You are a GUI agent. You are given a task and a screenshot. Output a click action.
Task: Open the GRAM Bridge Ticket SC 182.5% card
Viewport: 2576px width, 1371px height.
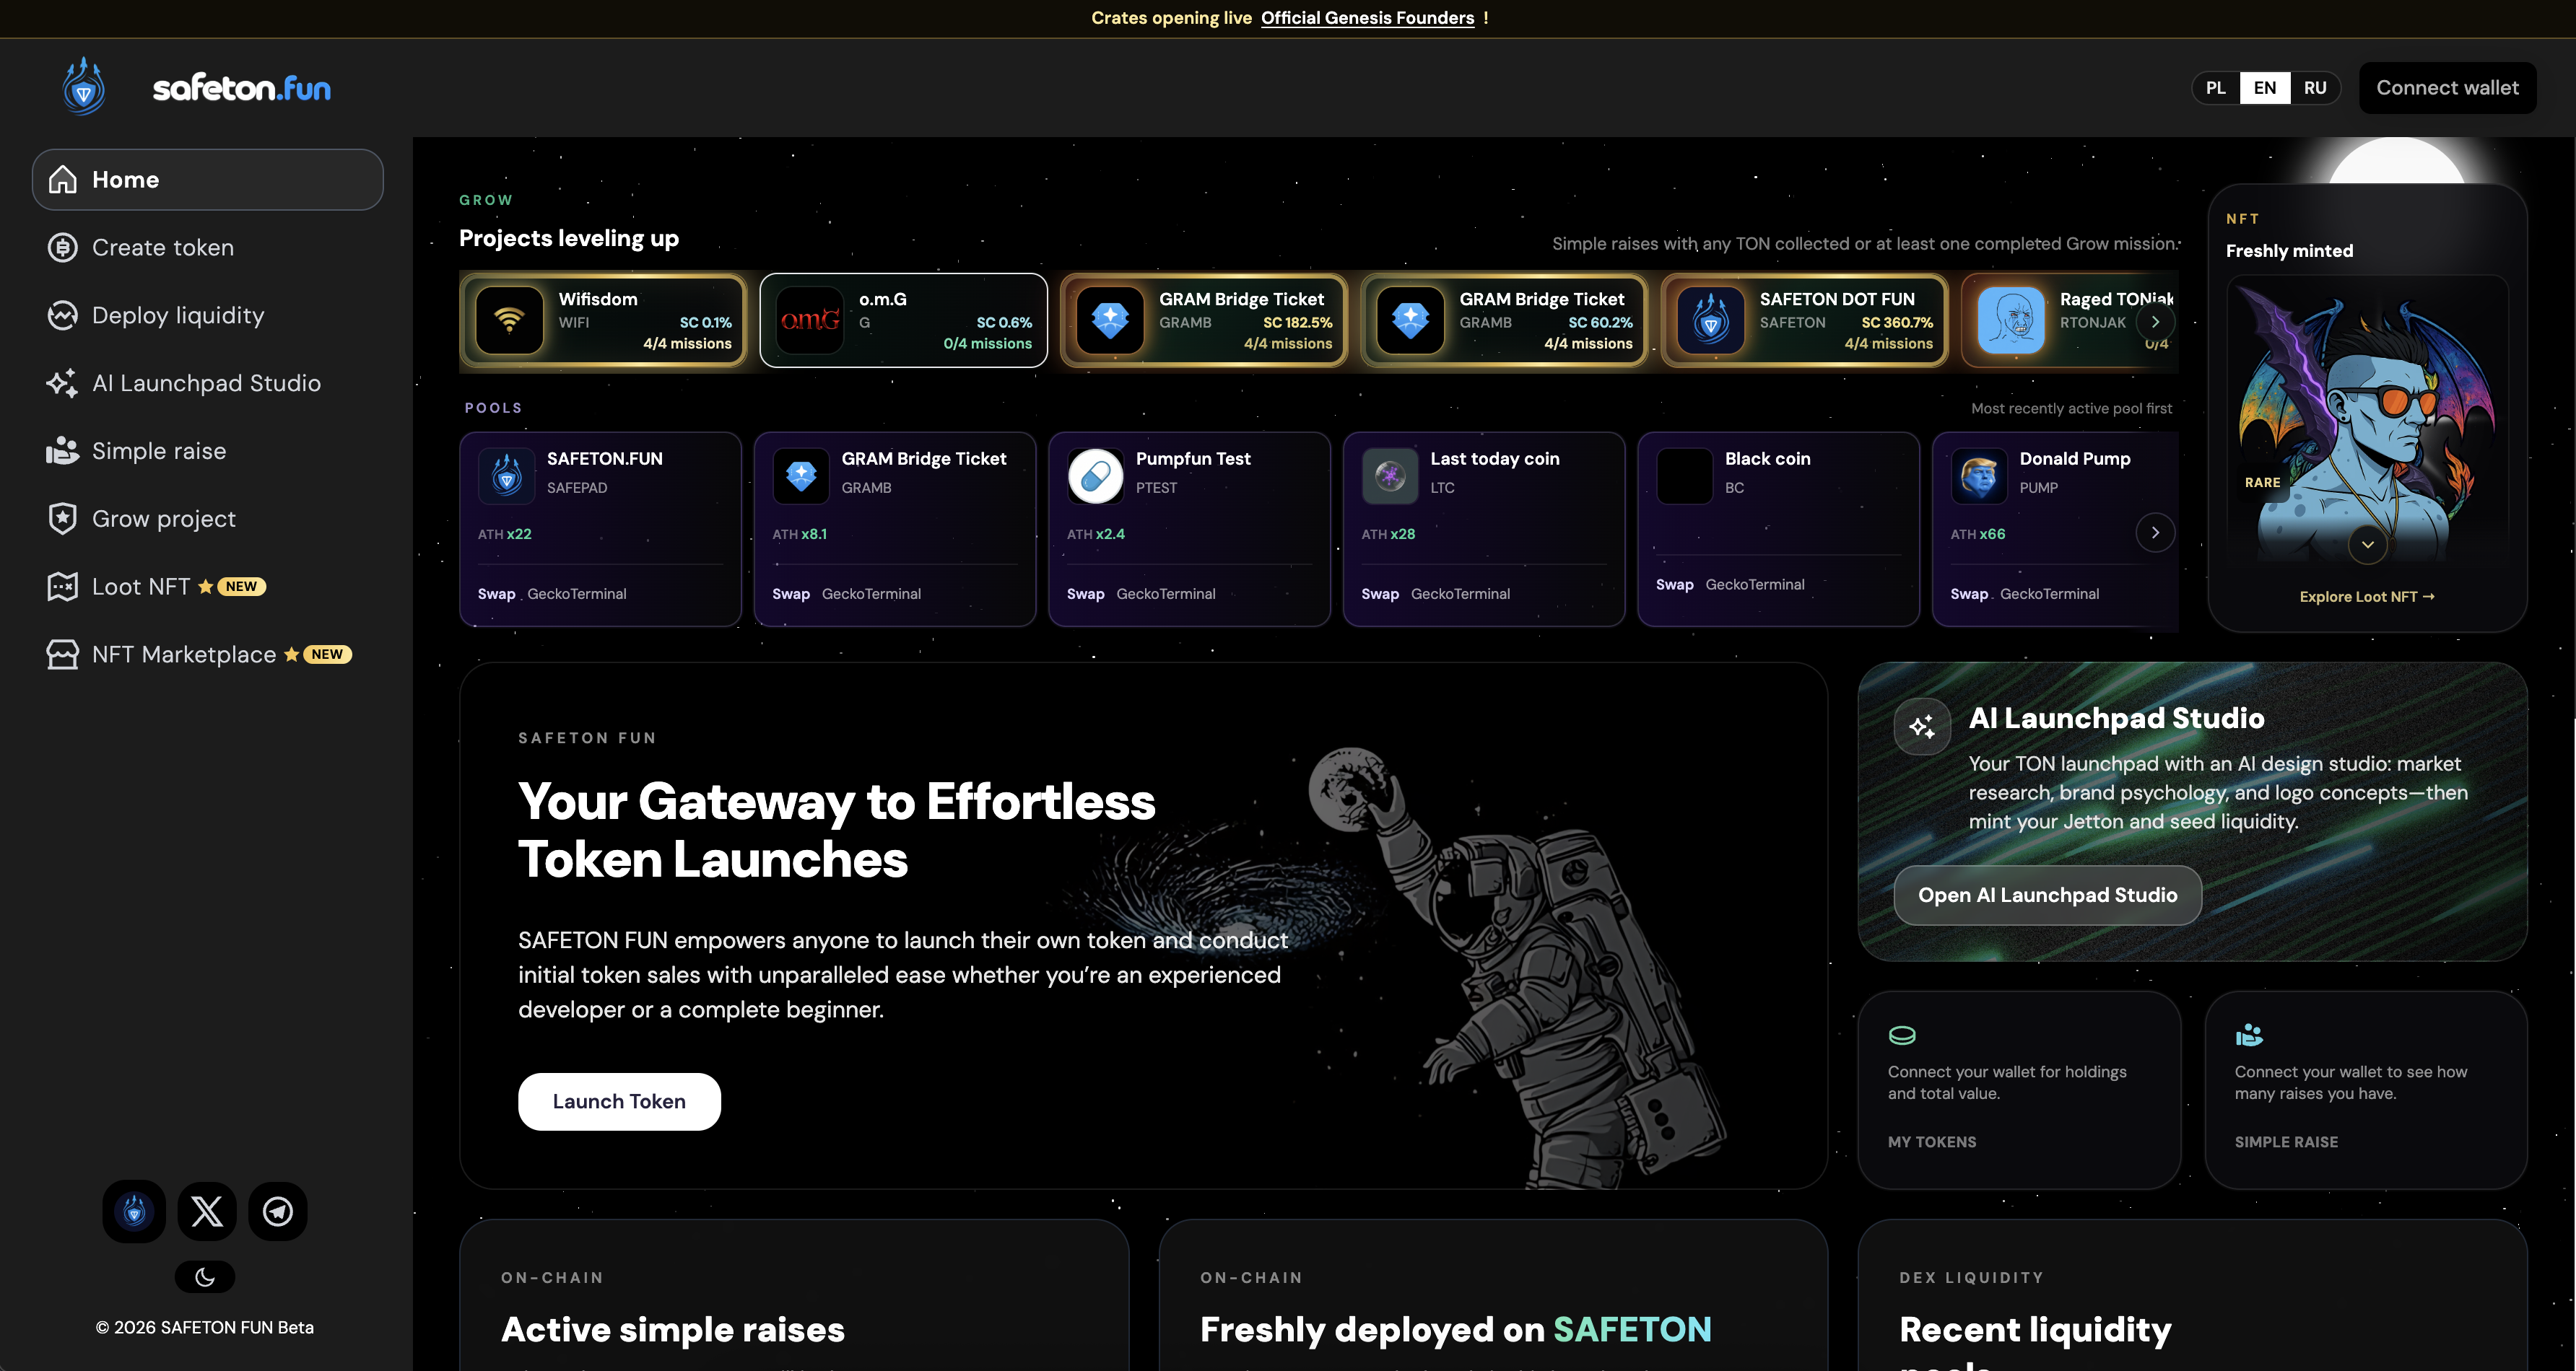point(1204,321)
